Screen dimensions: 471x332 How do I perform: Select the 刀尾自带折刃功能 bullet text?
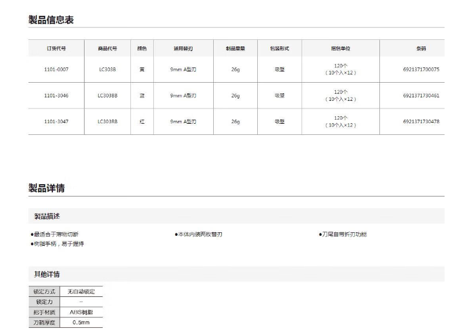tap(342, 235)
